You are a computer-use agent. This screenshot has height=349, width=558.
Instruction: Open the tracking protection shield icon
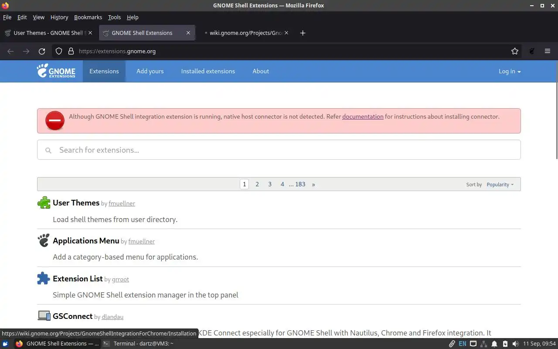coord(59,51)
